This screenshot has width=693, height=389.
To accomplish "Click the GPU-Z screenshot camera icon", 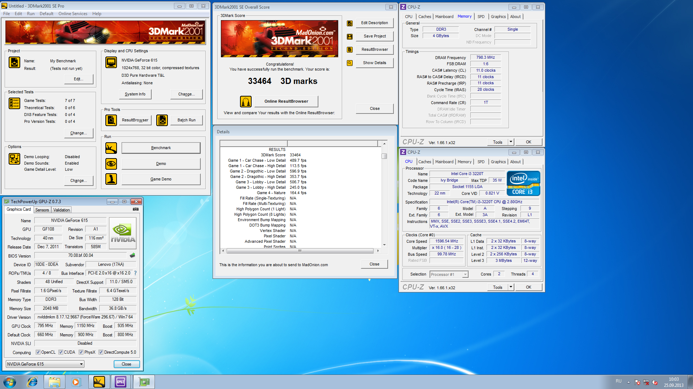I will pyautogui.click(x=136, y=209).
